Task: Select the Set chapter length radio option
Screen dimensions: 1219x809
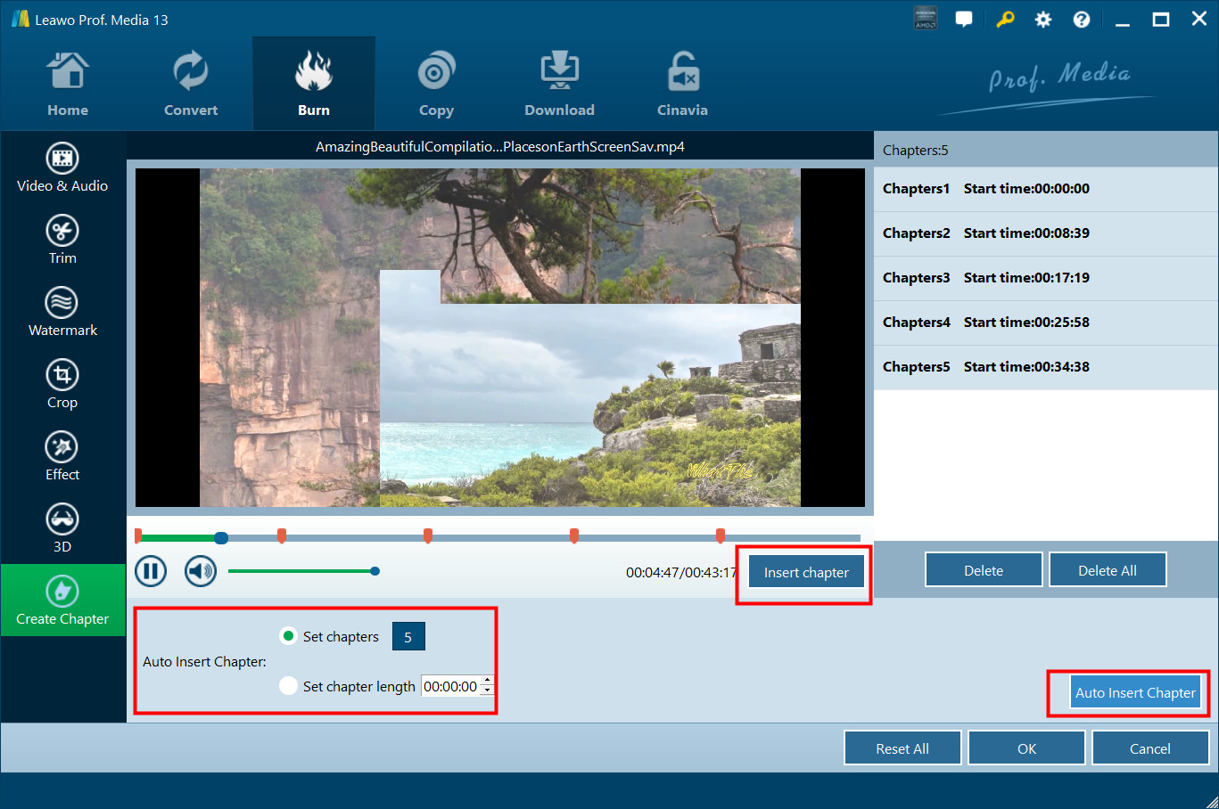Action: tap(288, 686)
